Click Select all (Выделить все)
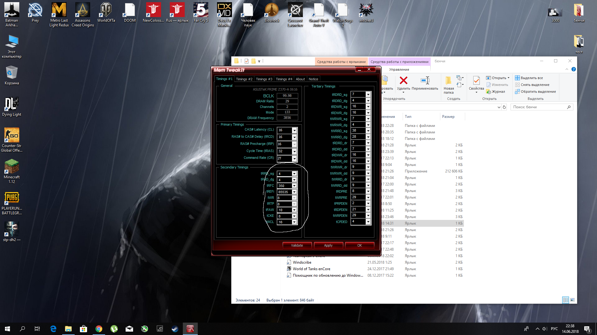 click(531, 78)
